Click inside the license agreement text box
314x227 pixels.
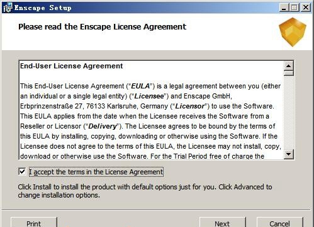pos(152,110)
